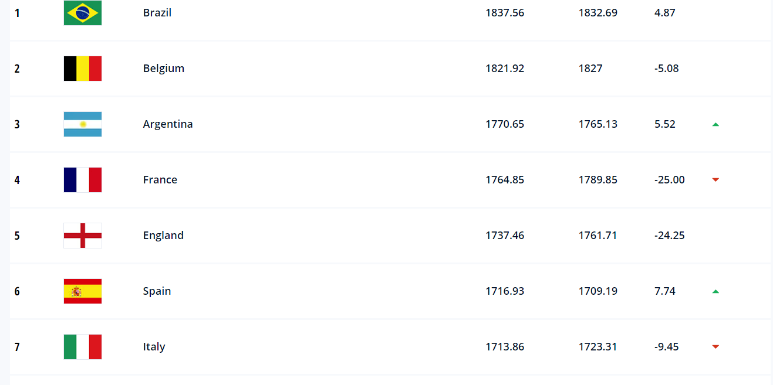The height and width of the screenshot is (385, 773).
Task: Click the Argentina flag icon
Action: click(83, 124)
